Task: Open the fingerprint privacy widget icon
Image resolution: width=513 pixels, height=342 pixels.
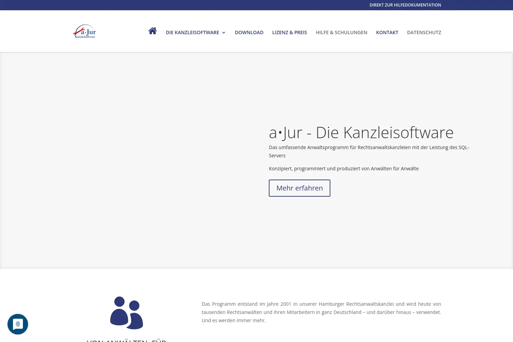Action: 18,324
